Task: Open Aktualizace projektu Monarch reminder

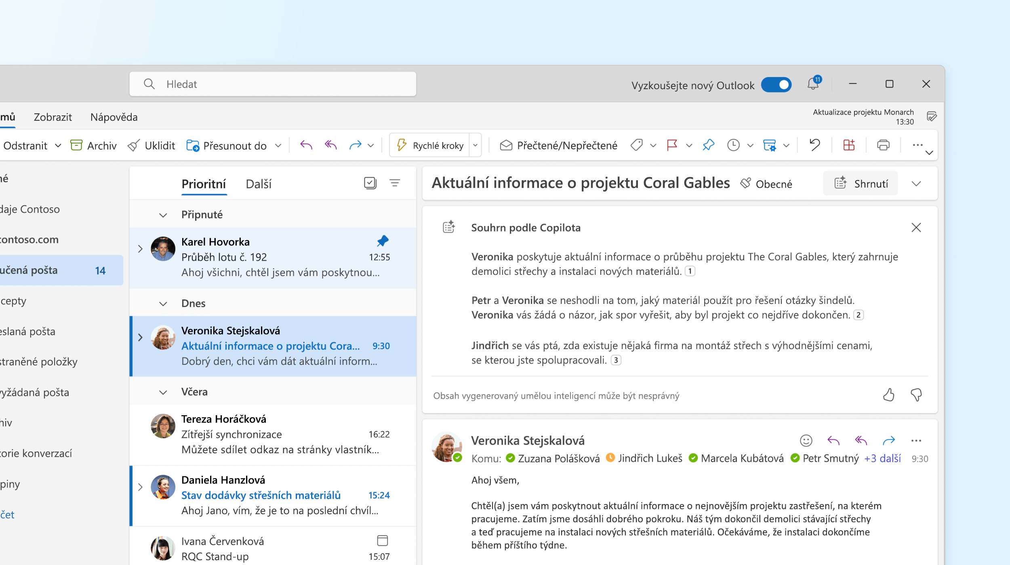Action: (863, 117)
